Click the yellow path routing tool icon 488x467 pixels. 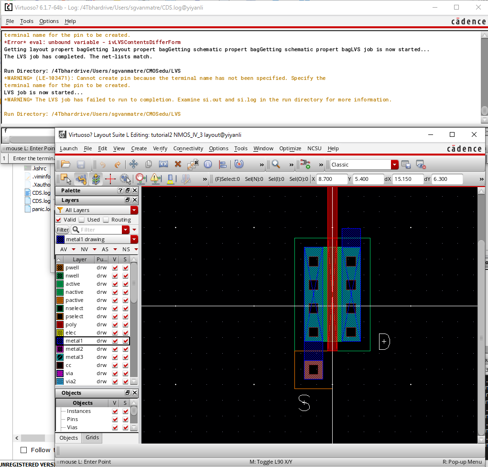tap(81, 179)
